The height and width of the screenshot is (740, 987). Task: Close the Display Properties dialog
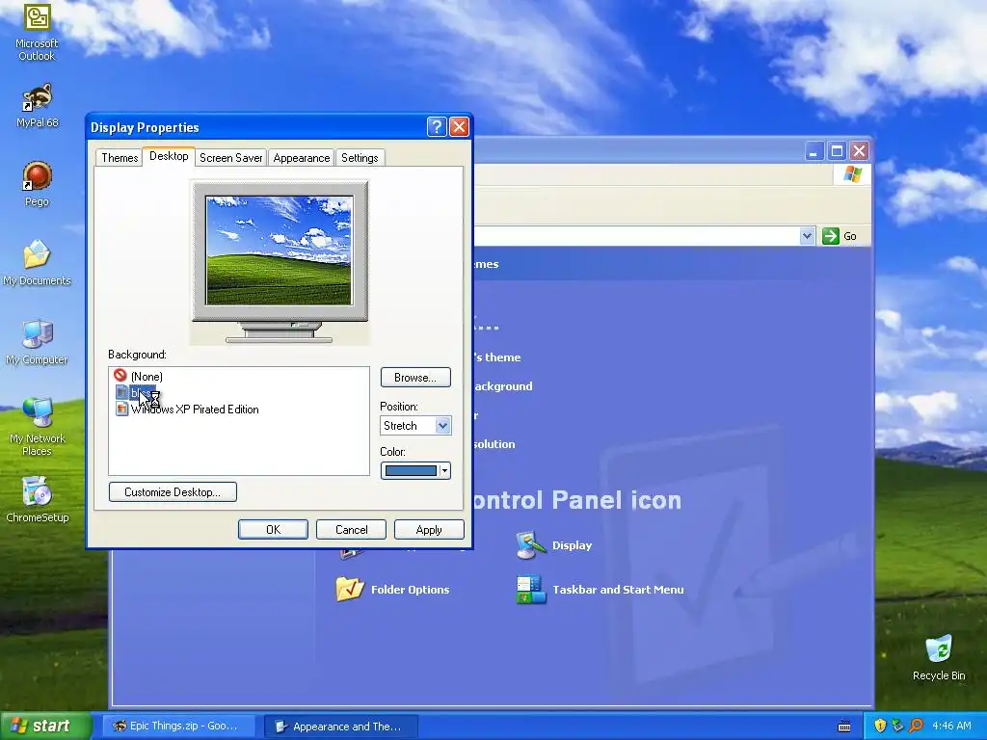tap(459, 127)
